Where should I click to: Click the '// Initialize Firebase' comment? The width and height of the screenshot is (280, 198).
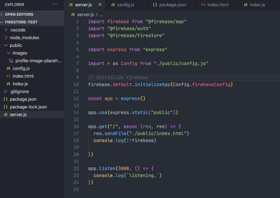point(118,78)
